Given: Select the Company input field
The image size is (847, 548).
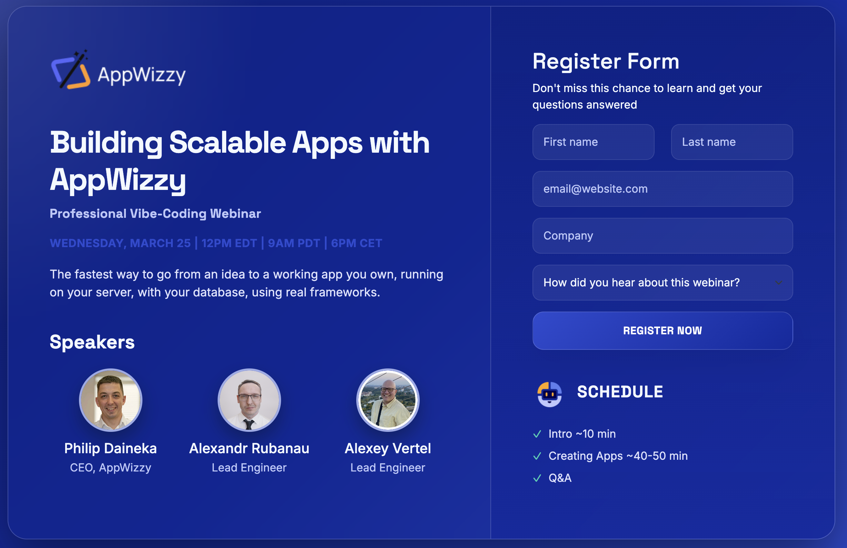Looking at the screenshot, I should (x=662, y=236).
